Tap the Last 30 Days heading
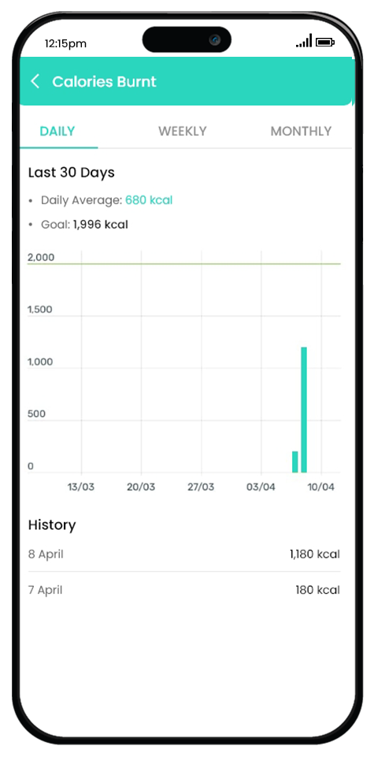This screenshot has height=757, width=374. (72, 173)
